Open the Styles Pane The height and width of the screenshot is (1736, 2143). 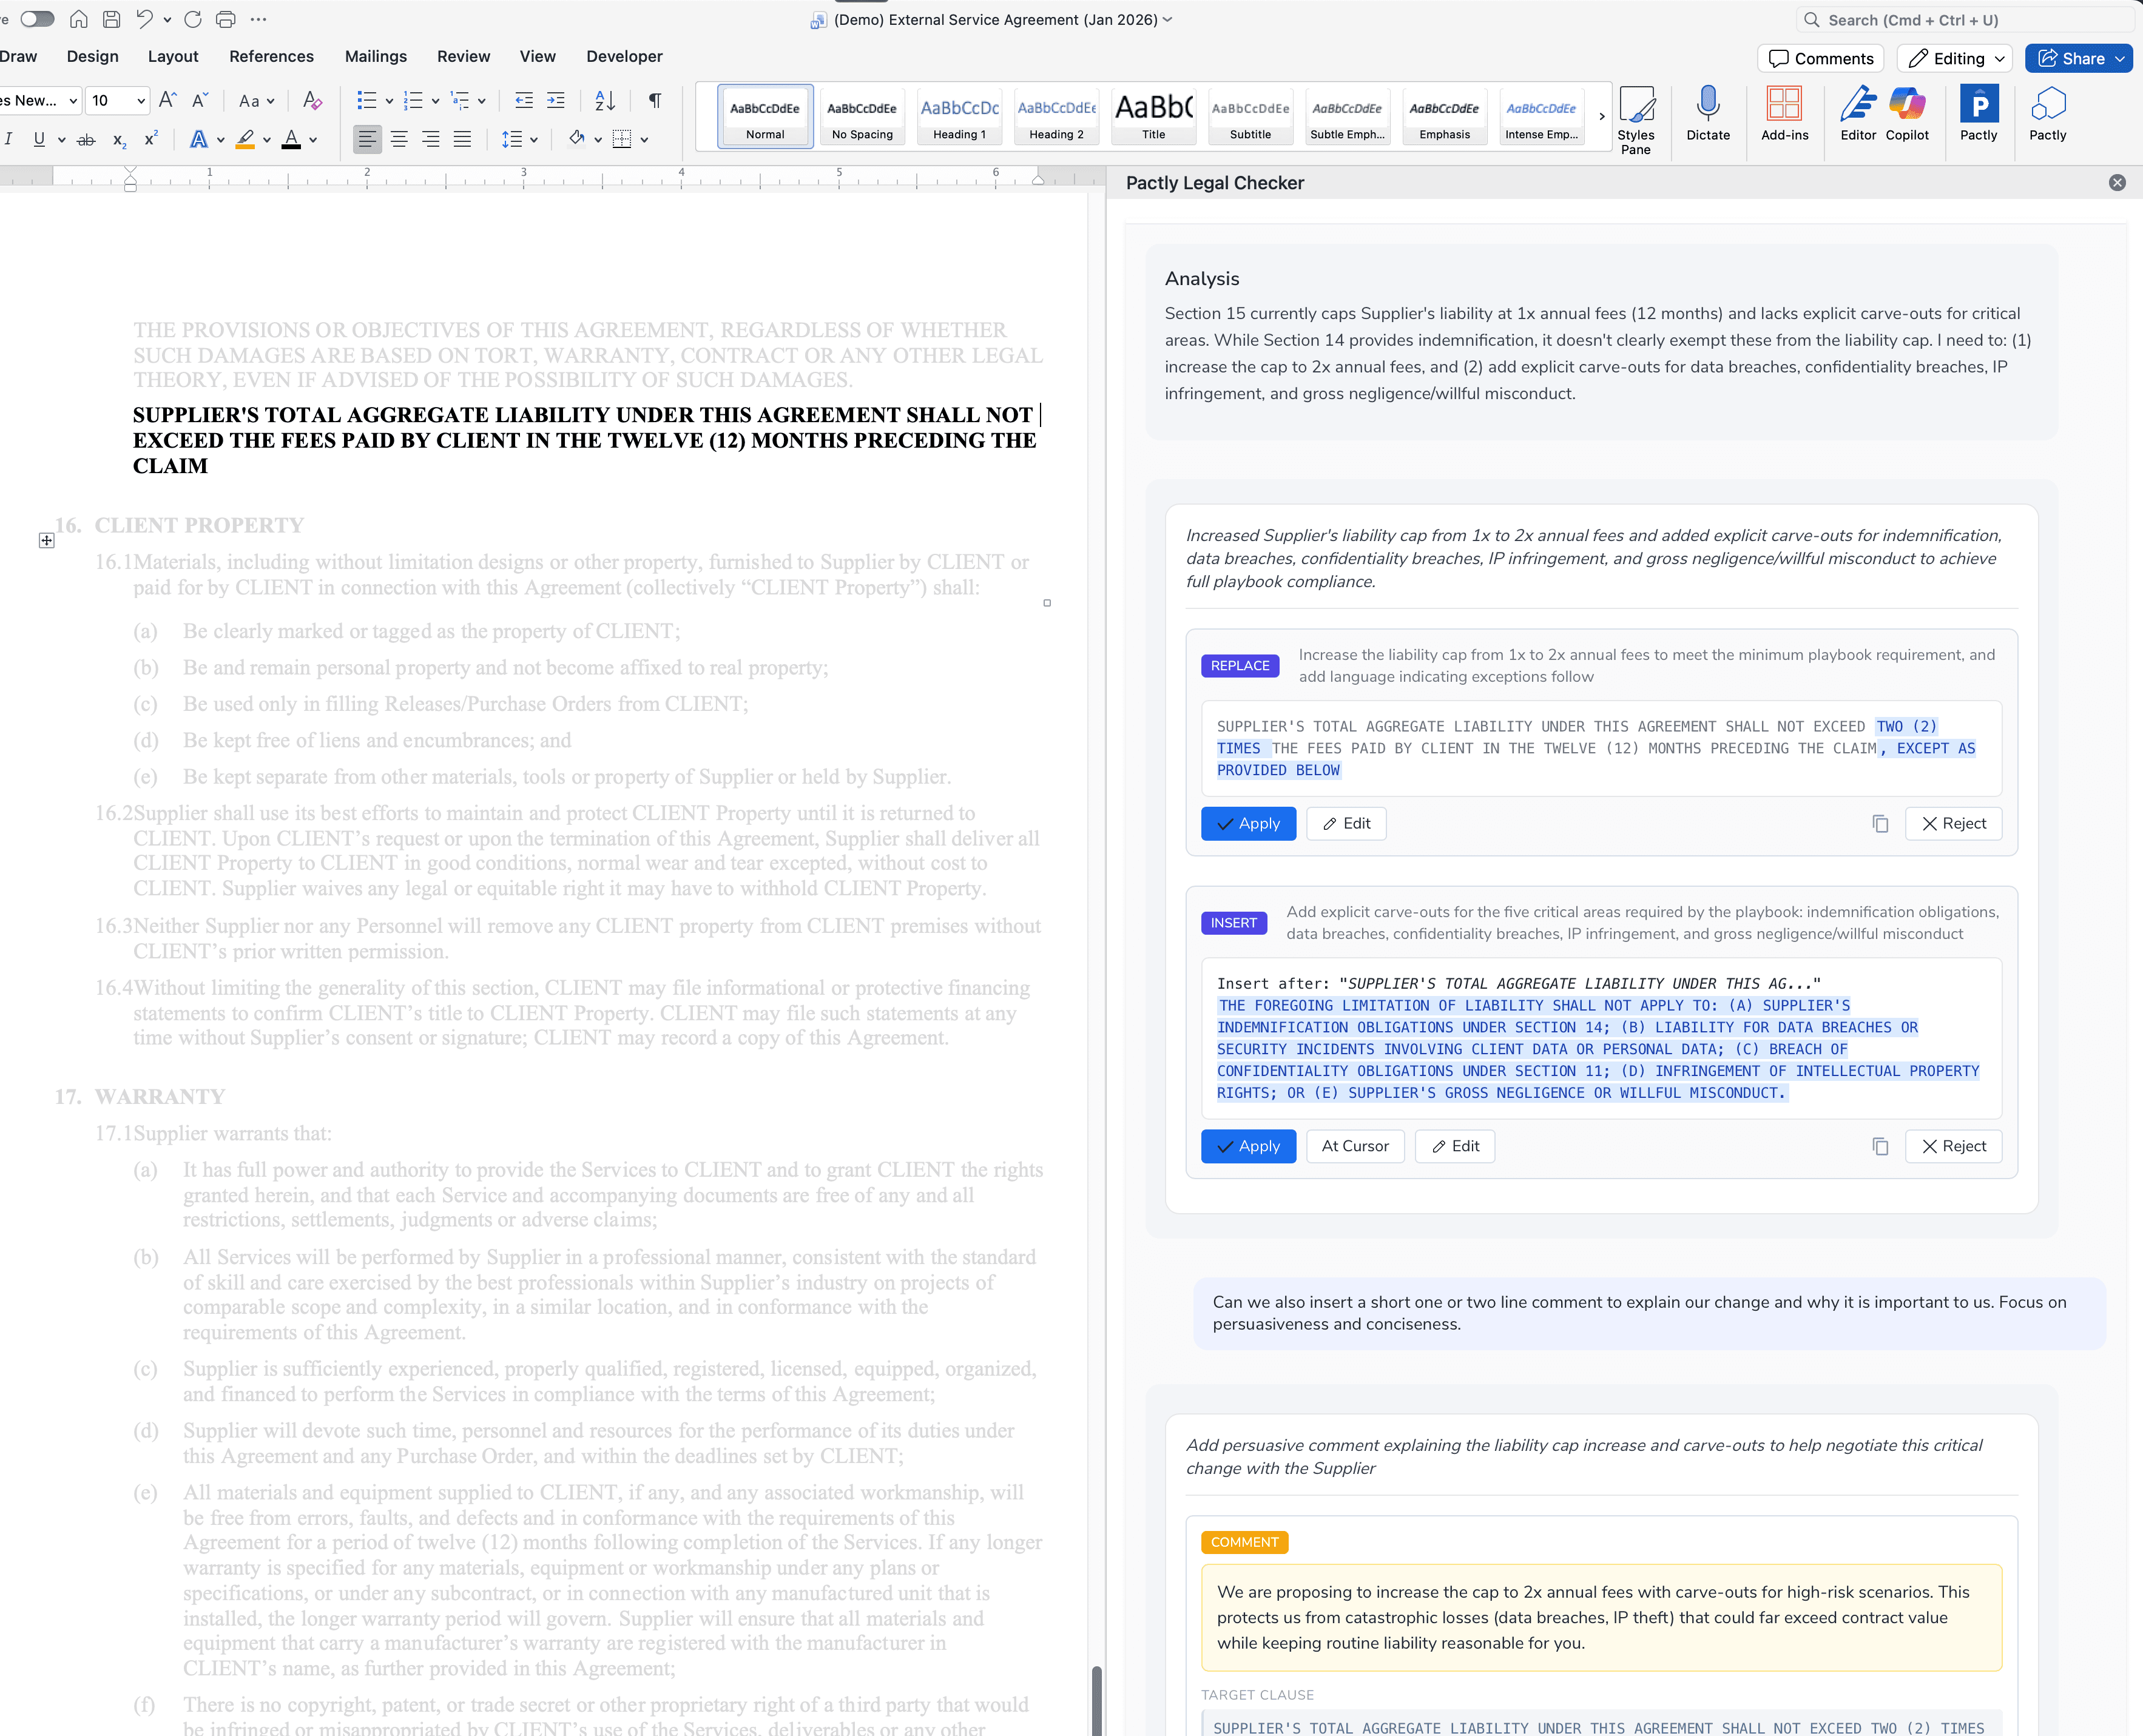pos(1637,117)
